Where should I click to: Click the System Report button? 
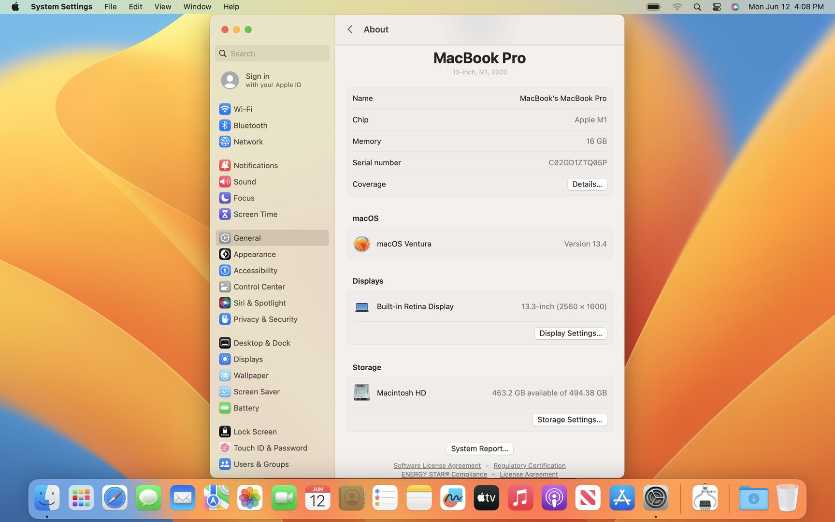479,449
